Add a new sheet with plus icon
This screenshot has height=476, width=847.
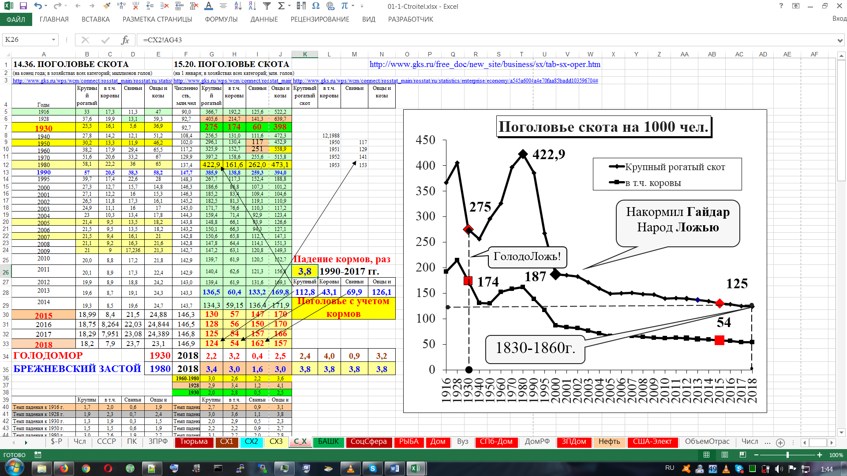pyautogui.click(x=780, y=443)
